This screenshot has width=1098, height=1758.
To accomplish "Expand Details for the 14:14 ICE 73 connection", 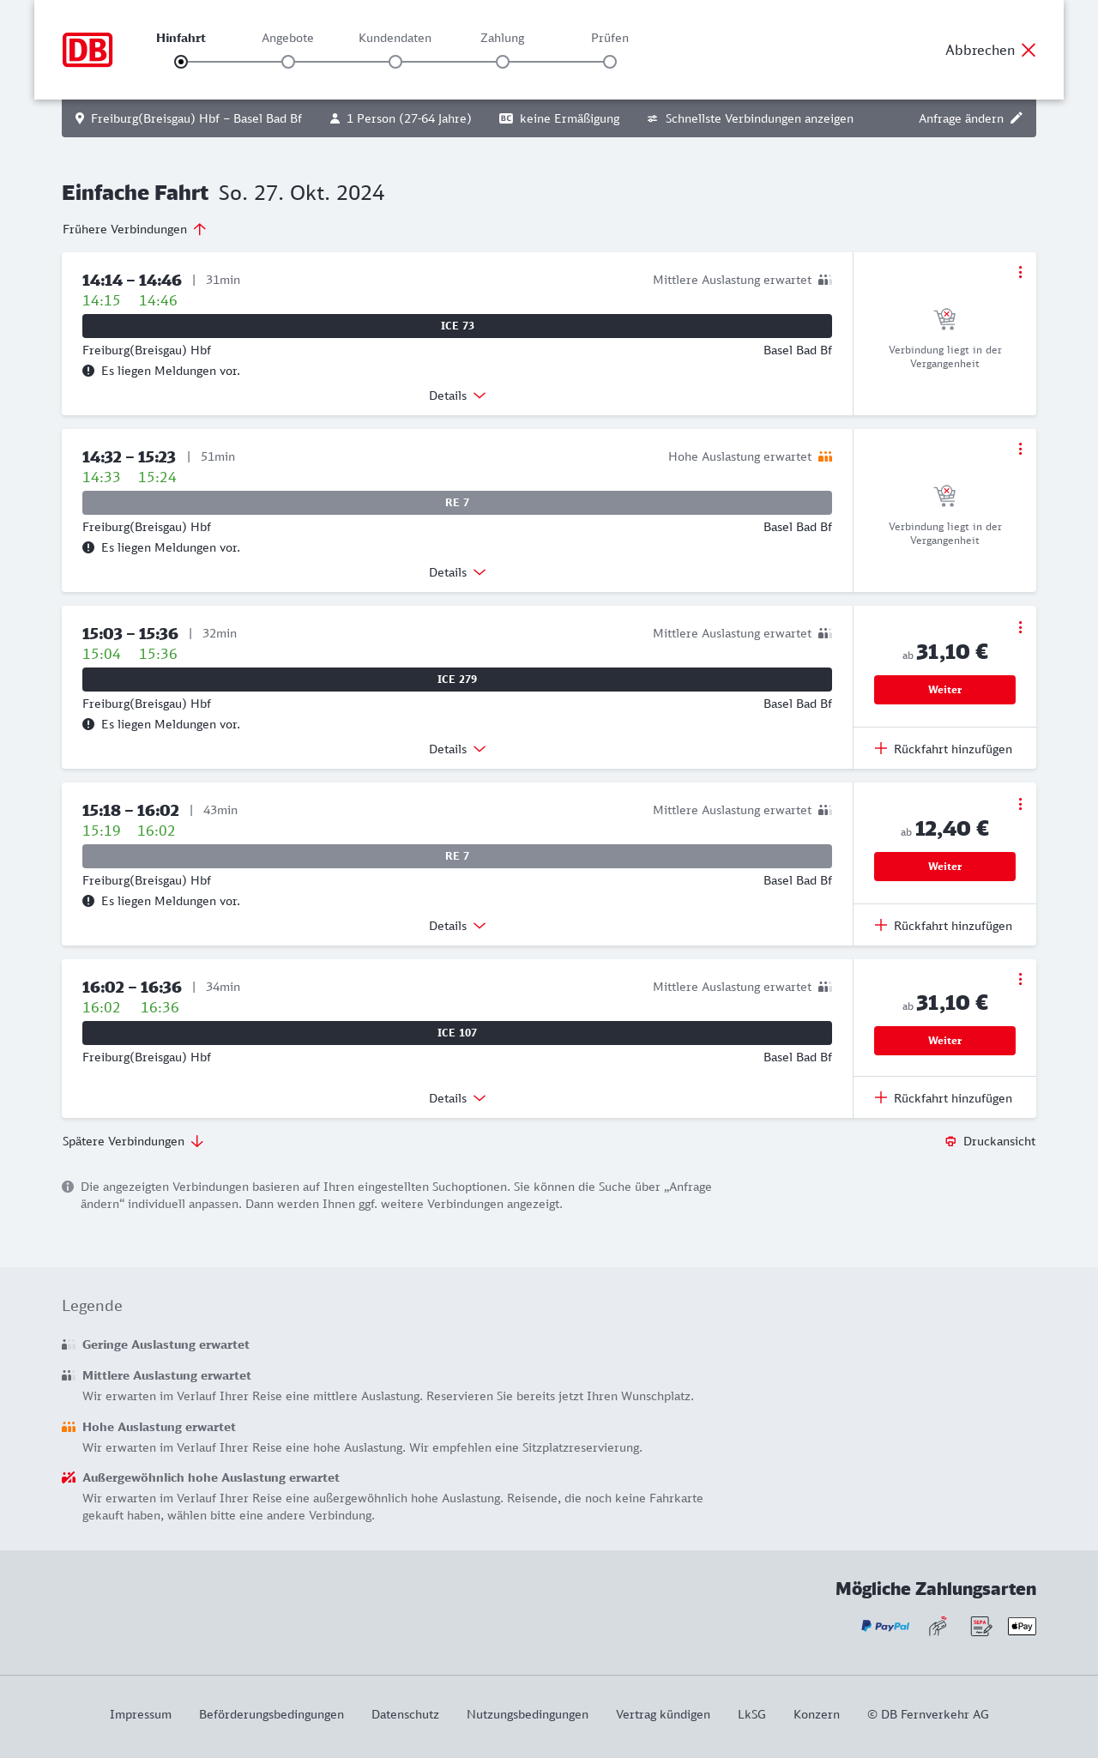I will tap(457, 396).
